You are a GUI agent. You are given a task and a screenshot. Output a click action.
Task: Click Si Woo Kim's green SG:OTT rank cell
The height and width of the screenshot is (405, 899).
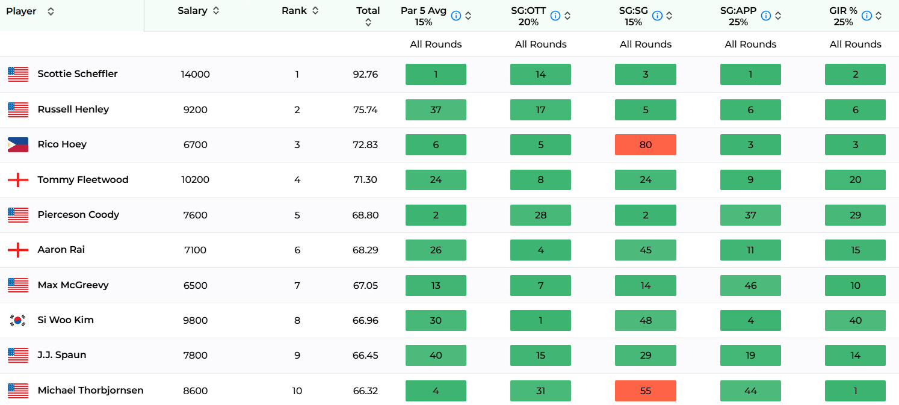click(x=540, y=320)
